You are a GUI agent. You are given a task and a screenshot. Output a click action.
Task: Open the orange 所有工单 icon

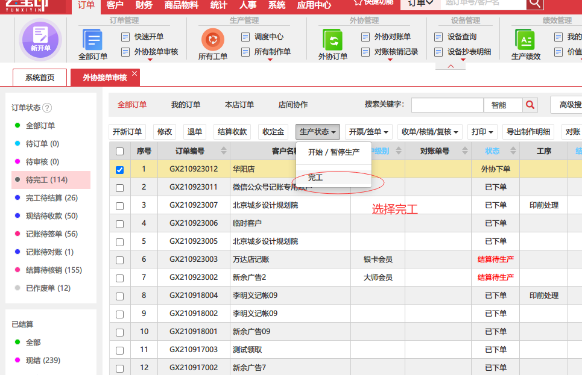tap(213, 39)
